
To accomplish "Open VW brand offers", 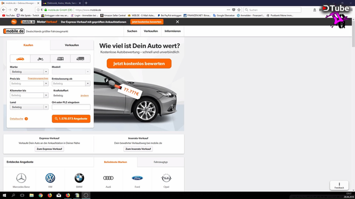I will point(50,180).
